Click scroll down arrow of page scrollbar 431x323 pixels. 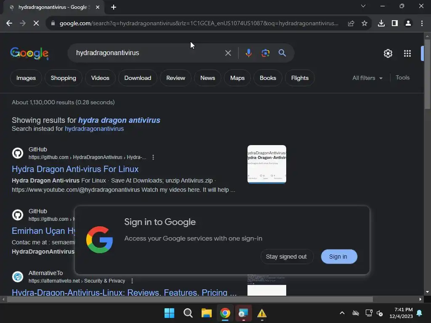point(427,292)
